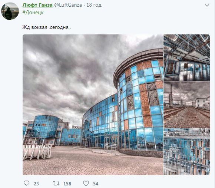This screenshot has width=215, height=188.
Task: Click the tweet text Жд вокзал, сегодня
Action: (x=46, y=27)
